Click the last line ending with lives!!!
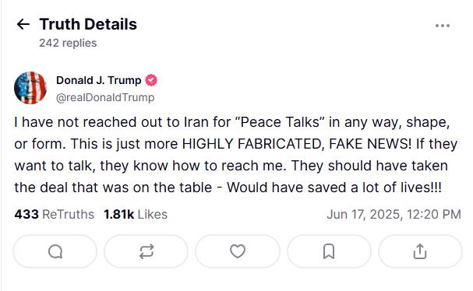 click(228, 188)
